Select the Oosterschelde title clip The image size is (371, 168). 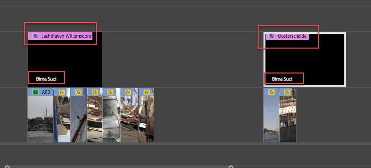pyautogui.click(x=304, y=59)
